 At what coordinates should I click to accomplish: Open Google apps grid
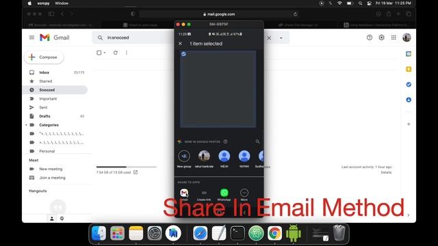(394, 38)
